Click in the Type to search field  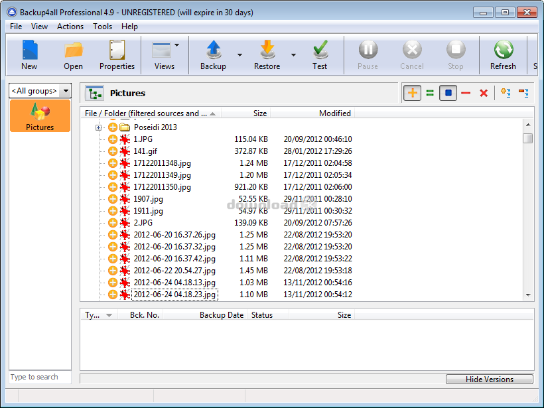(x=40, y=377)
